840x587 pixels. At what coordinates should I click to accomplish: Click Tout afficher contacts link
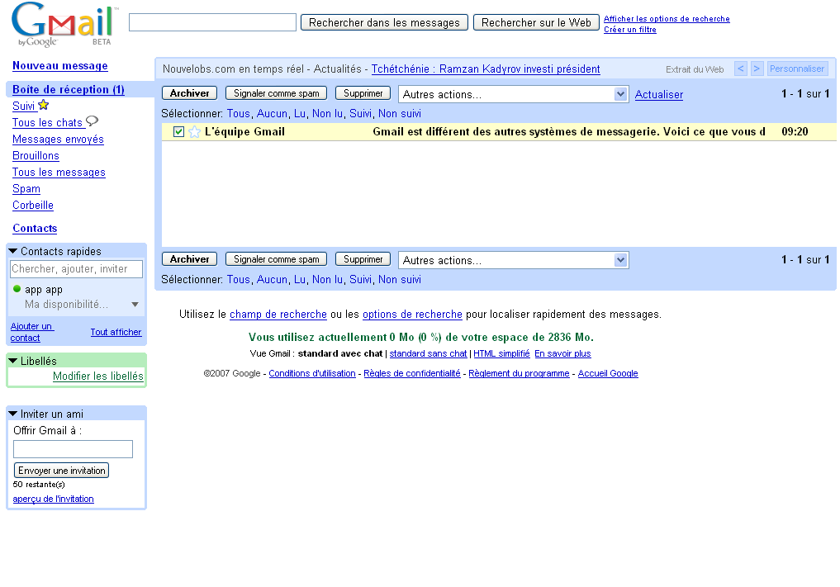coord(116,332)
